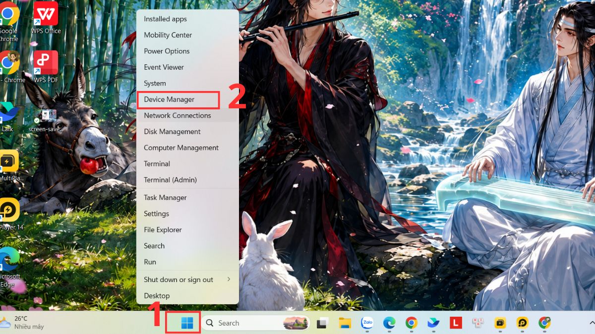Open the red L app in taskbar
Viewport: 595px width, 334px height.
456,323
